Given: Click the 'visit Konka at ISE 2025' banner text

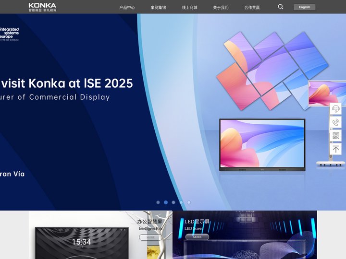Looking at the screenshot, I should (x=67, y=83).
